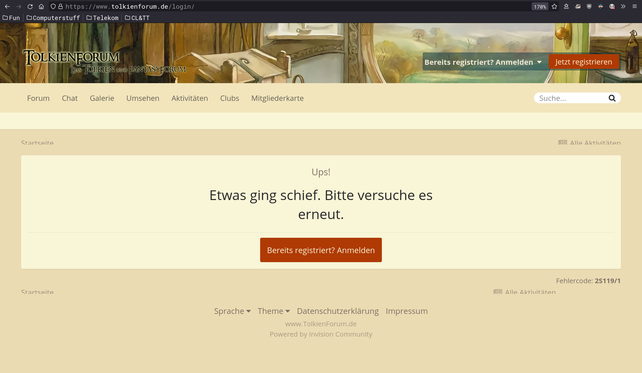The height and width of the screenshot is (373, 642).
Task: Go back using the browser back arrow
Action: (7, 7)
